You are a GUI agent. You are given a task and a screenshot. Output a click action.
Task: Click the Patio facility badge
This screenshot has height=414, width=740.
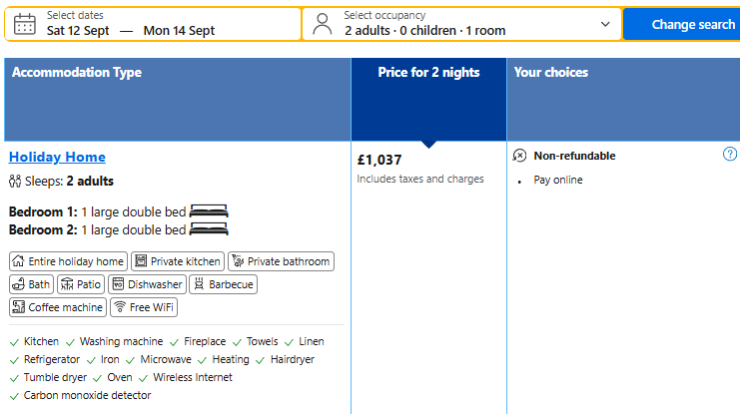(81, 284)
